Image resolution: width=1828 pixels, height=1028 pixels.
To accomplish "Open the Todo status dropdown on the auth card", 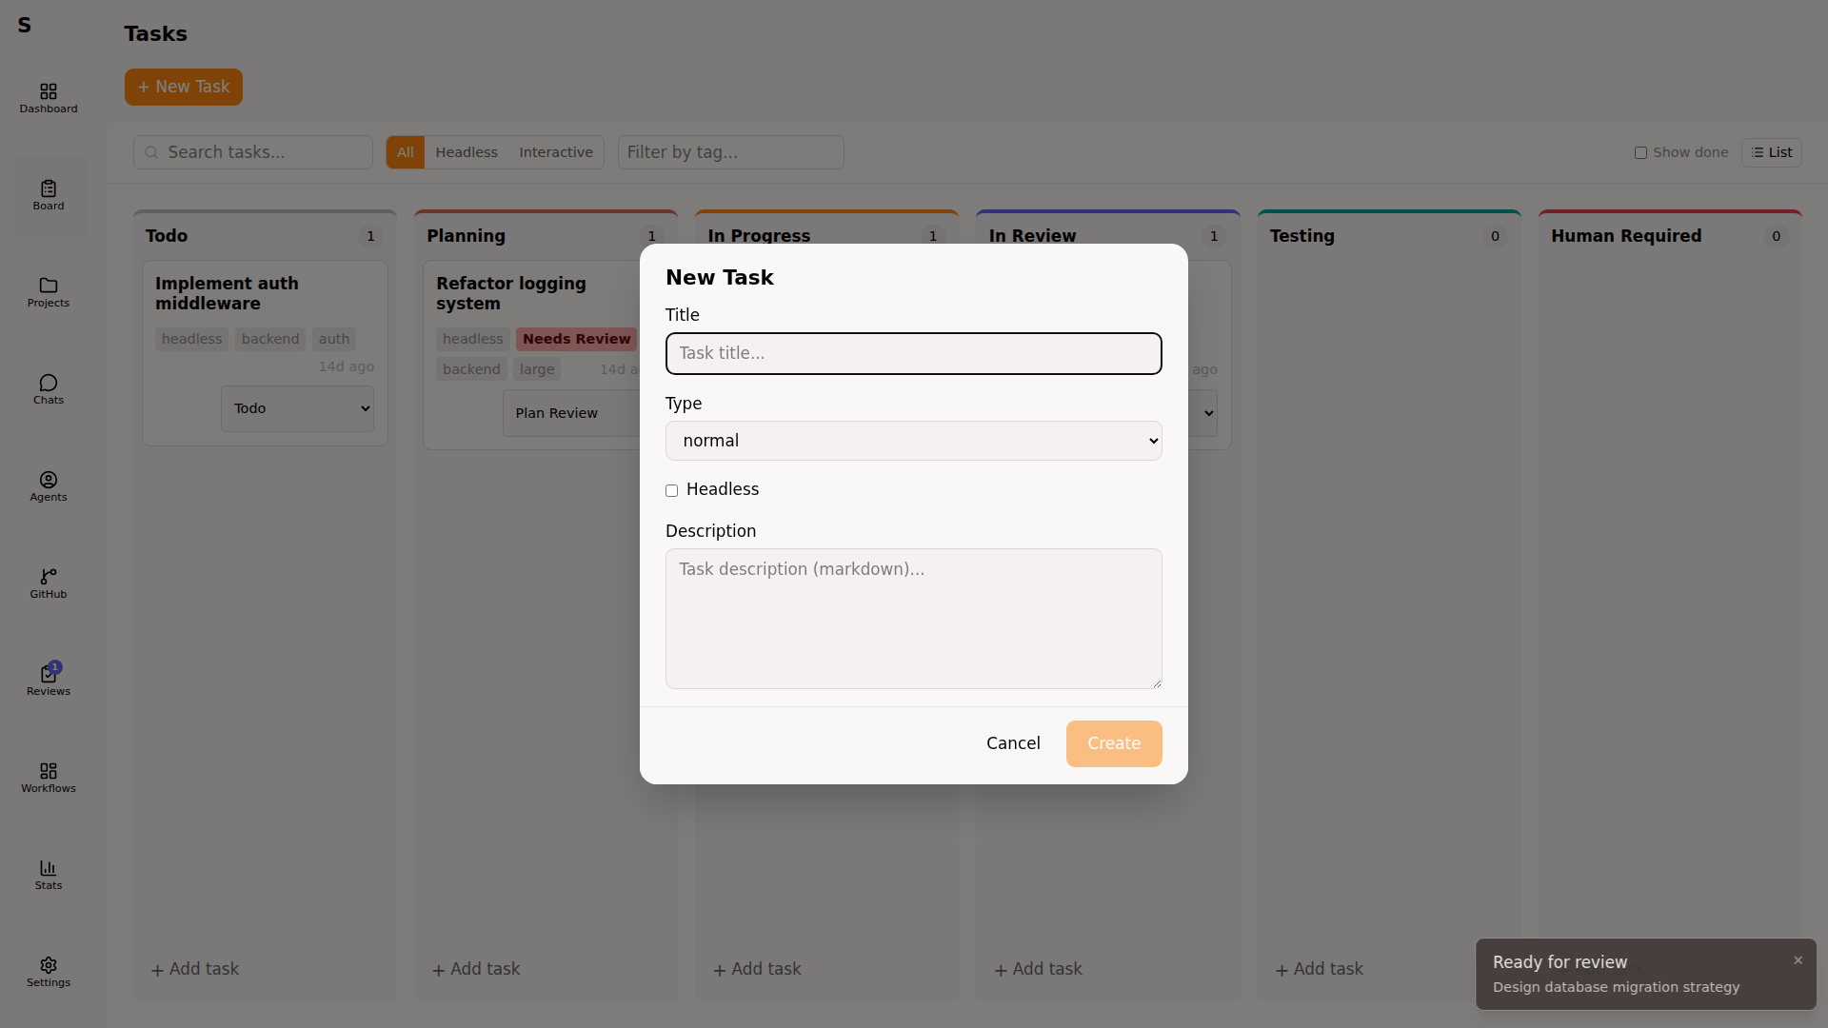I will click(297, 407).
